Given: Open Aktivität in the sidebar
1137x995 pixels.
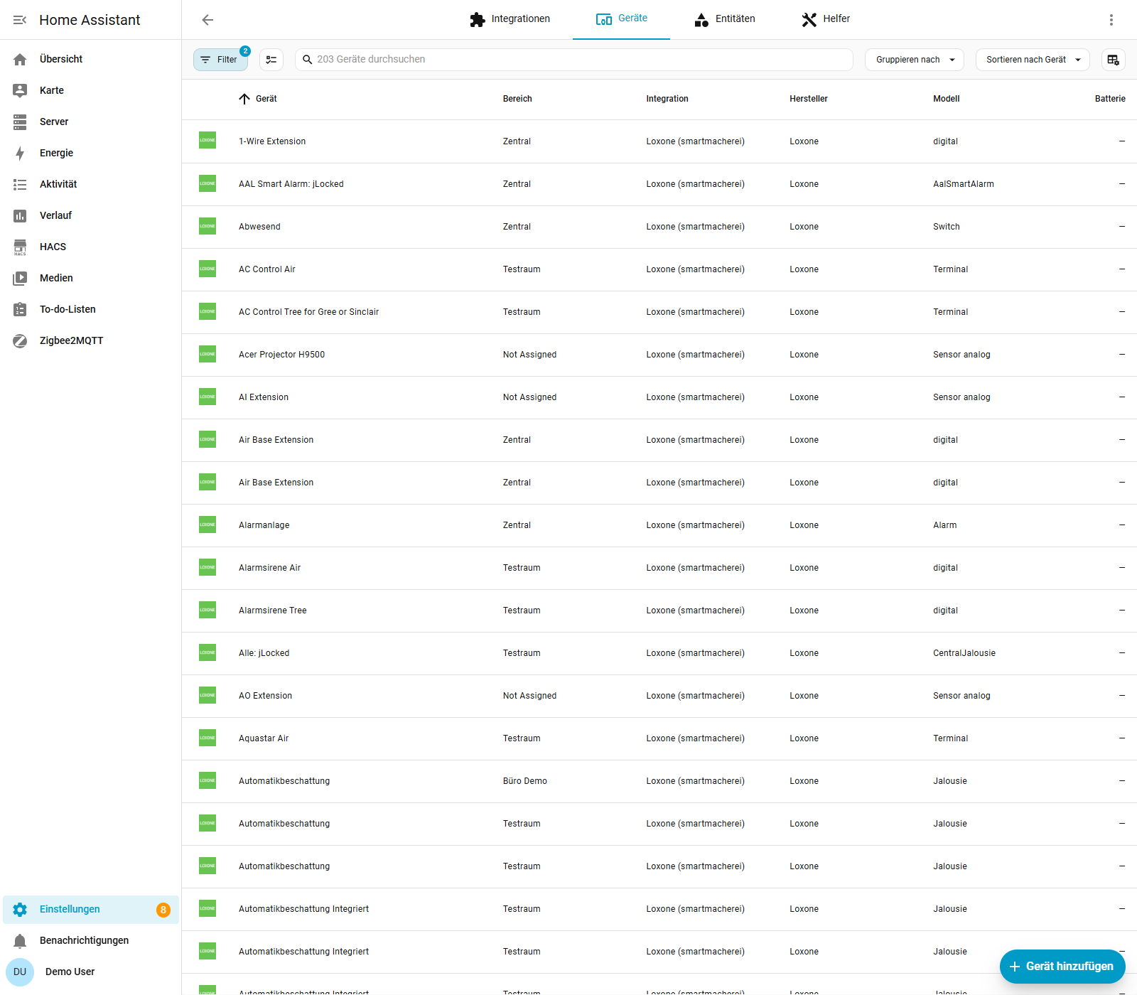Looking at the screenshot, I should pos(91,184).
